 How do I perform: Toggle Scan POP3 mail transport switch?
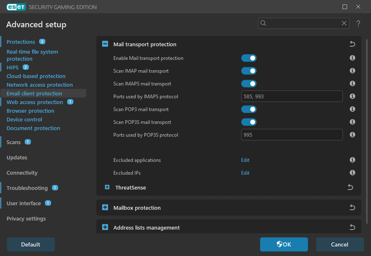[x=249, y=109]
